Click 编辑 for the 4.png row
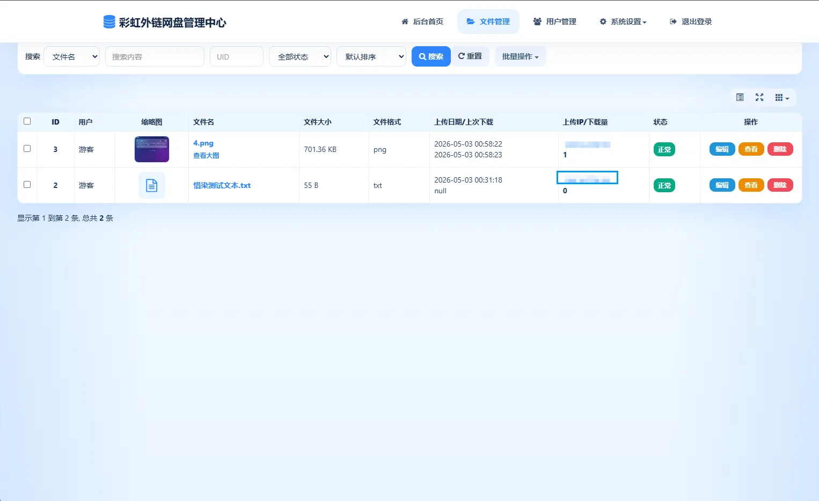This screenshot has width=819, height=501. (x=722, y=149)
